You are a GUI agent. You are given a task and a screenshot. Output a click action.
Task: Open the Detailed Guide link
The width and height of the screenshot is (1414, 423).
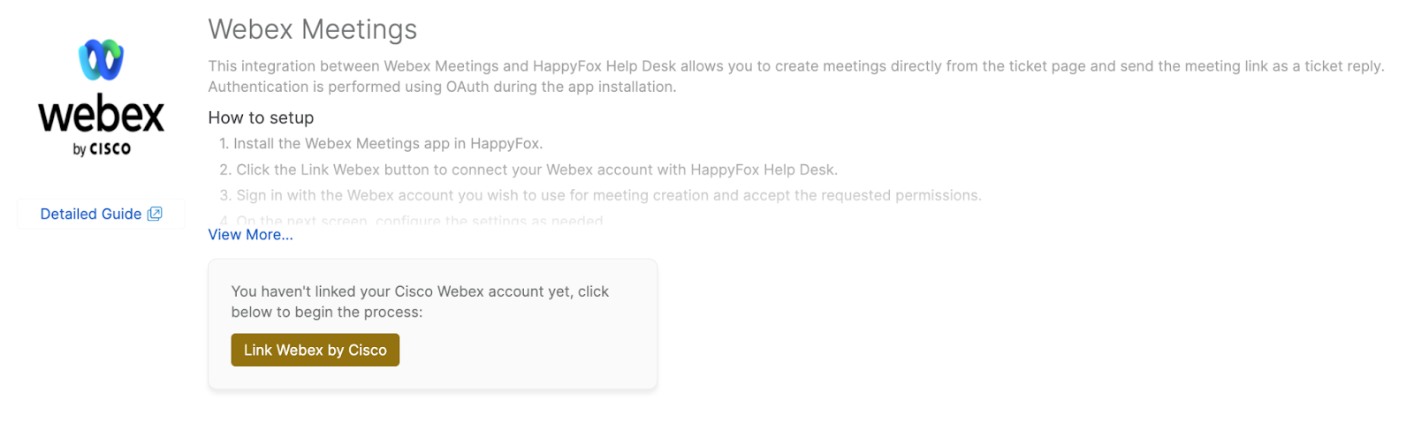pos(101,214)
